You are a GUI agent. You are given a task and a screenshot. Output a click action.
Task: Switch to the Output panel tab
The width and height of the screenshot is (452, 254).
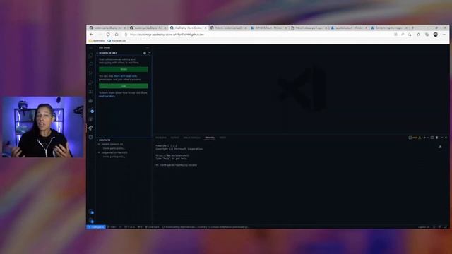174,138
